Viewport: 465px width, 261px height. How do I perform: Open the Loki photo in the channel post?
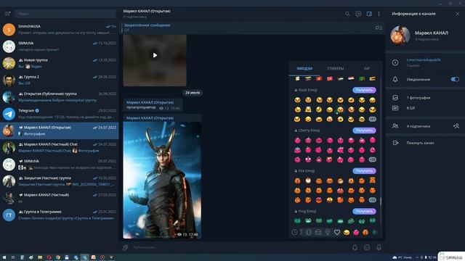162,180
